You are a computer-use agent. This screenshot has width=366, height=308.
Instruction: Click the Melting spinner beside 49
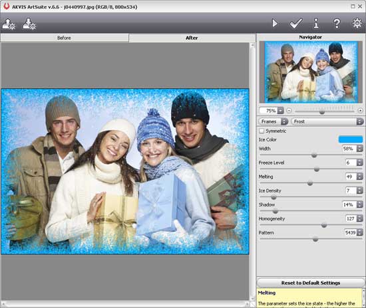[x=360, y=177]
